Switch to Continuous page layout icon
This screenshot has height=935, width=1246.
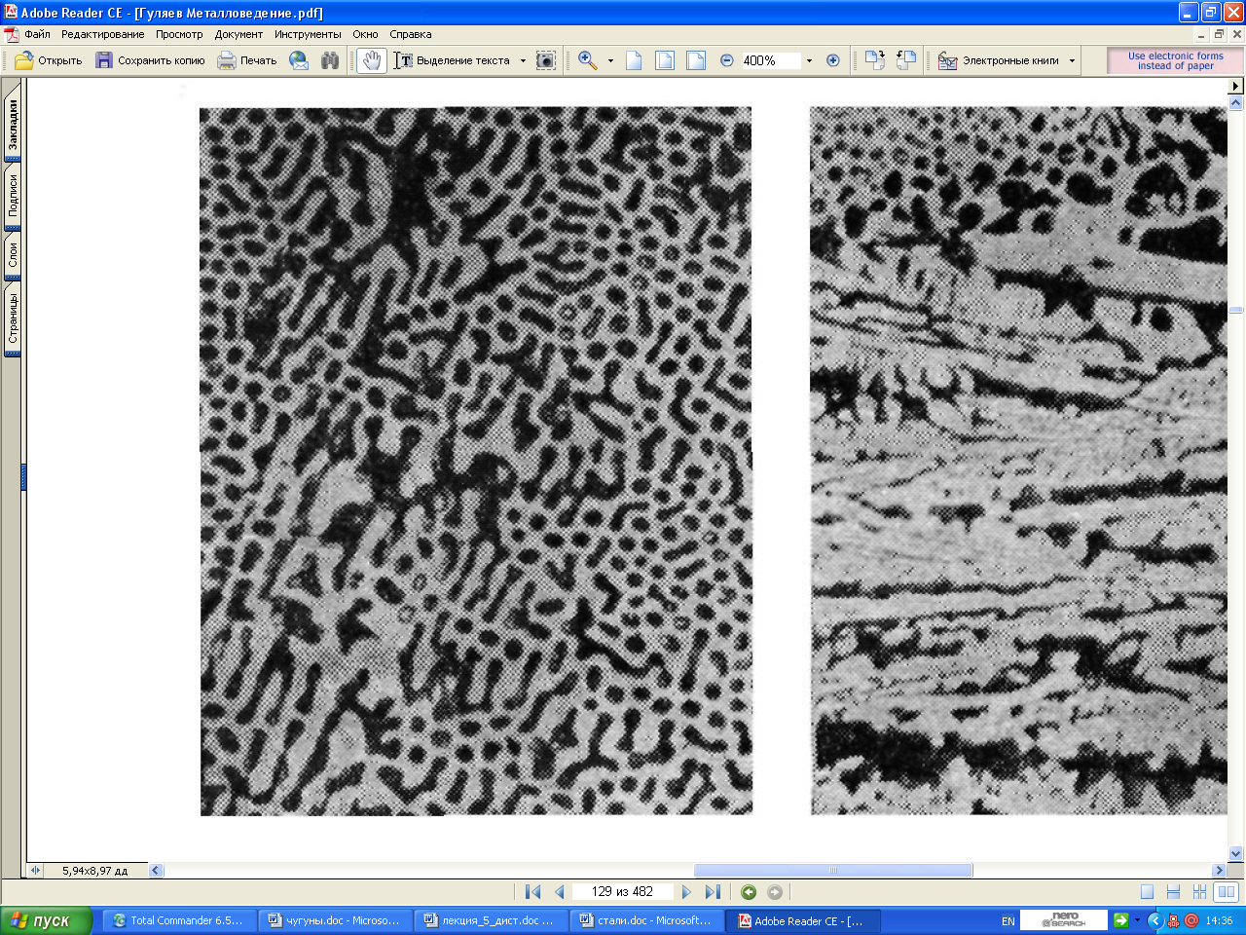pos(1173,891)
